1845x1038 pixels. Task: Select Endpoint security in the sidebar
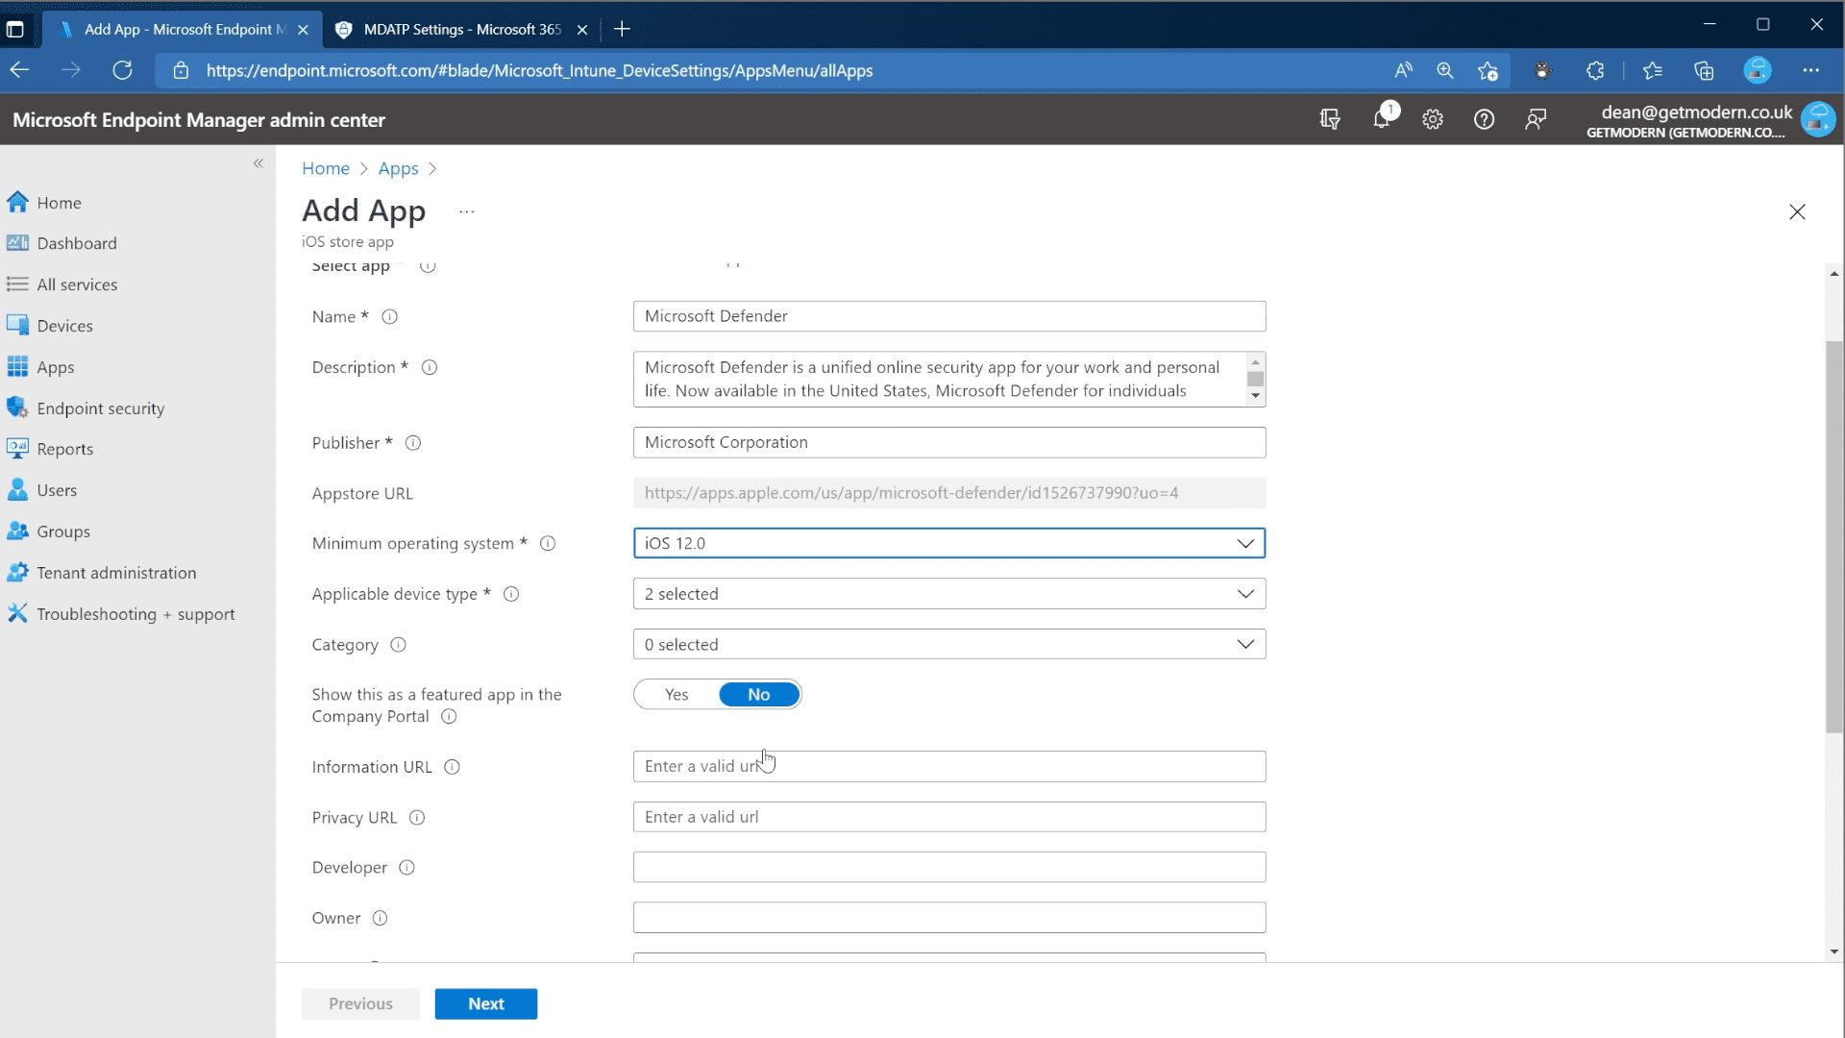tap(100, 408)
